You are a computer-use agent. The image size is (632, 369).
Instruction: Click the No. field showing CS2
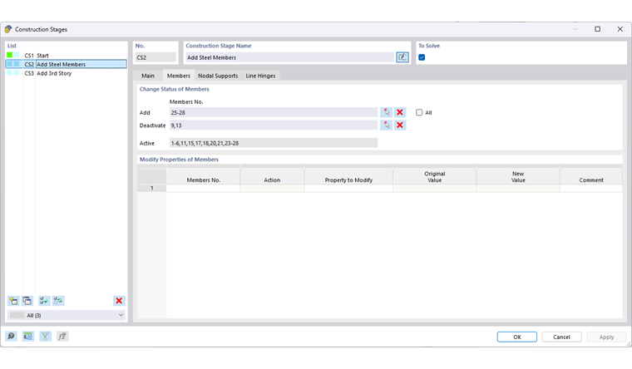click(156, 57)
